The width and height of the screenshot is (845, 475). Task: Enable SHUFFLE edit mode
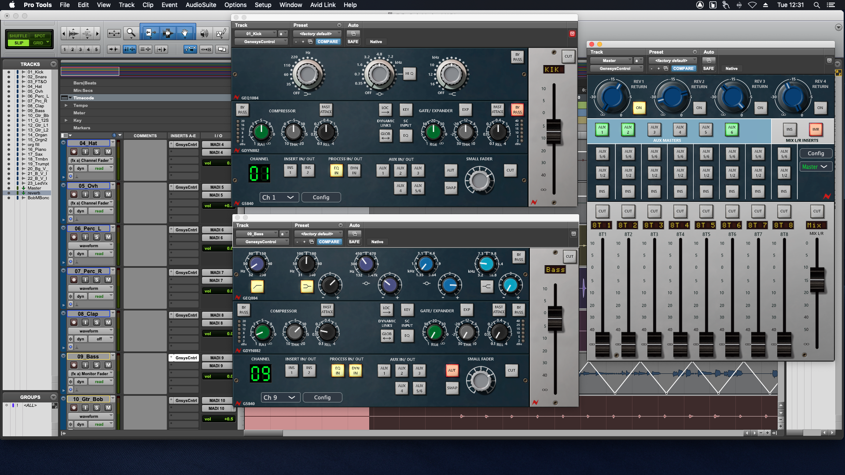(x=18, y=36)
